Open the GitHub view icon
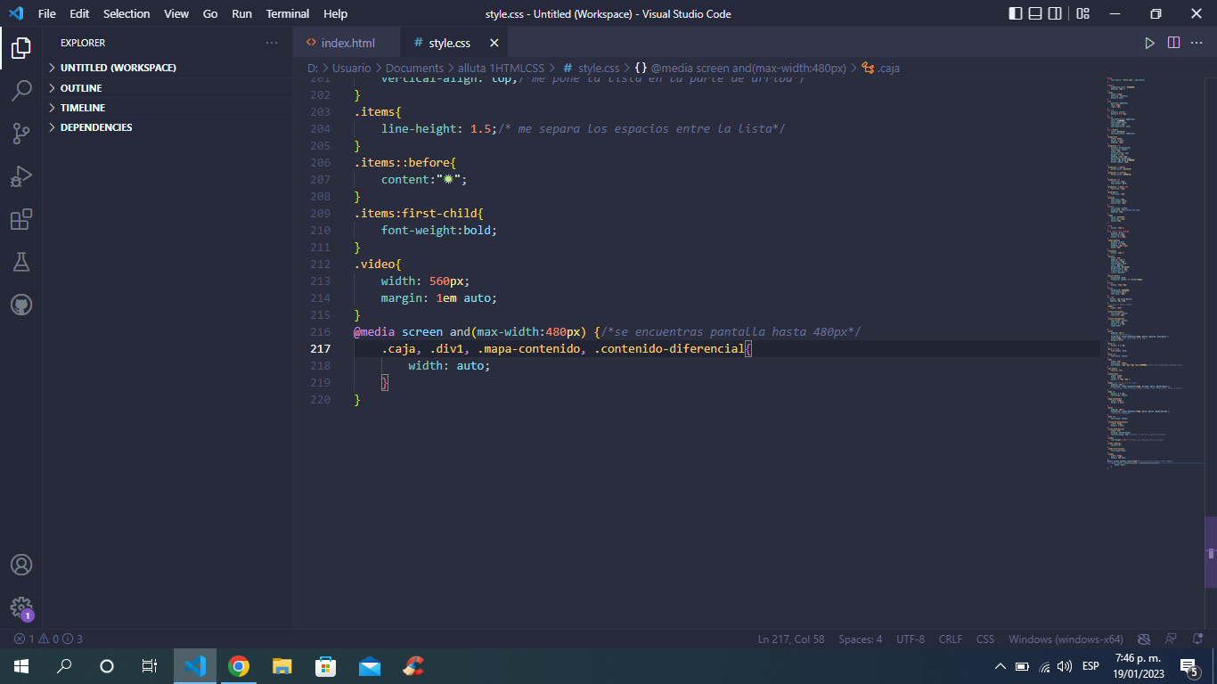The width and height of the screenshot is (1217, 684). (21, 305)
